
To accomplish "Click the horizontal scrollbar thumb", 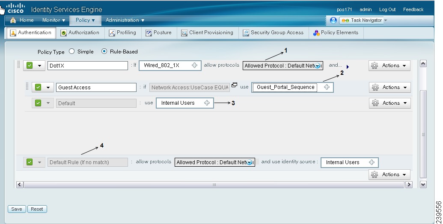I will (x=214, y=185).
